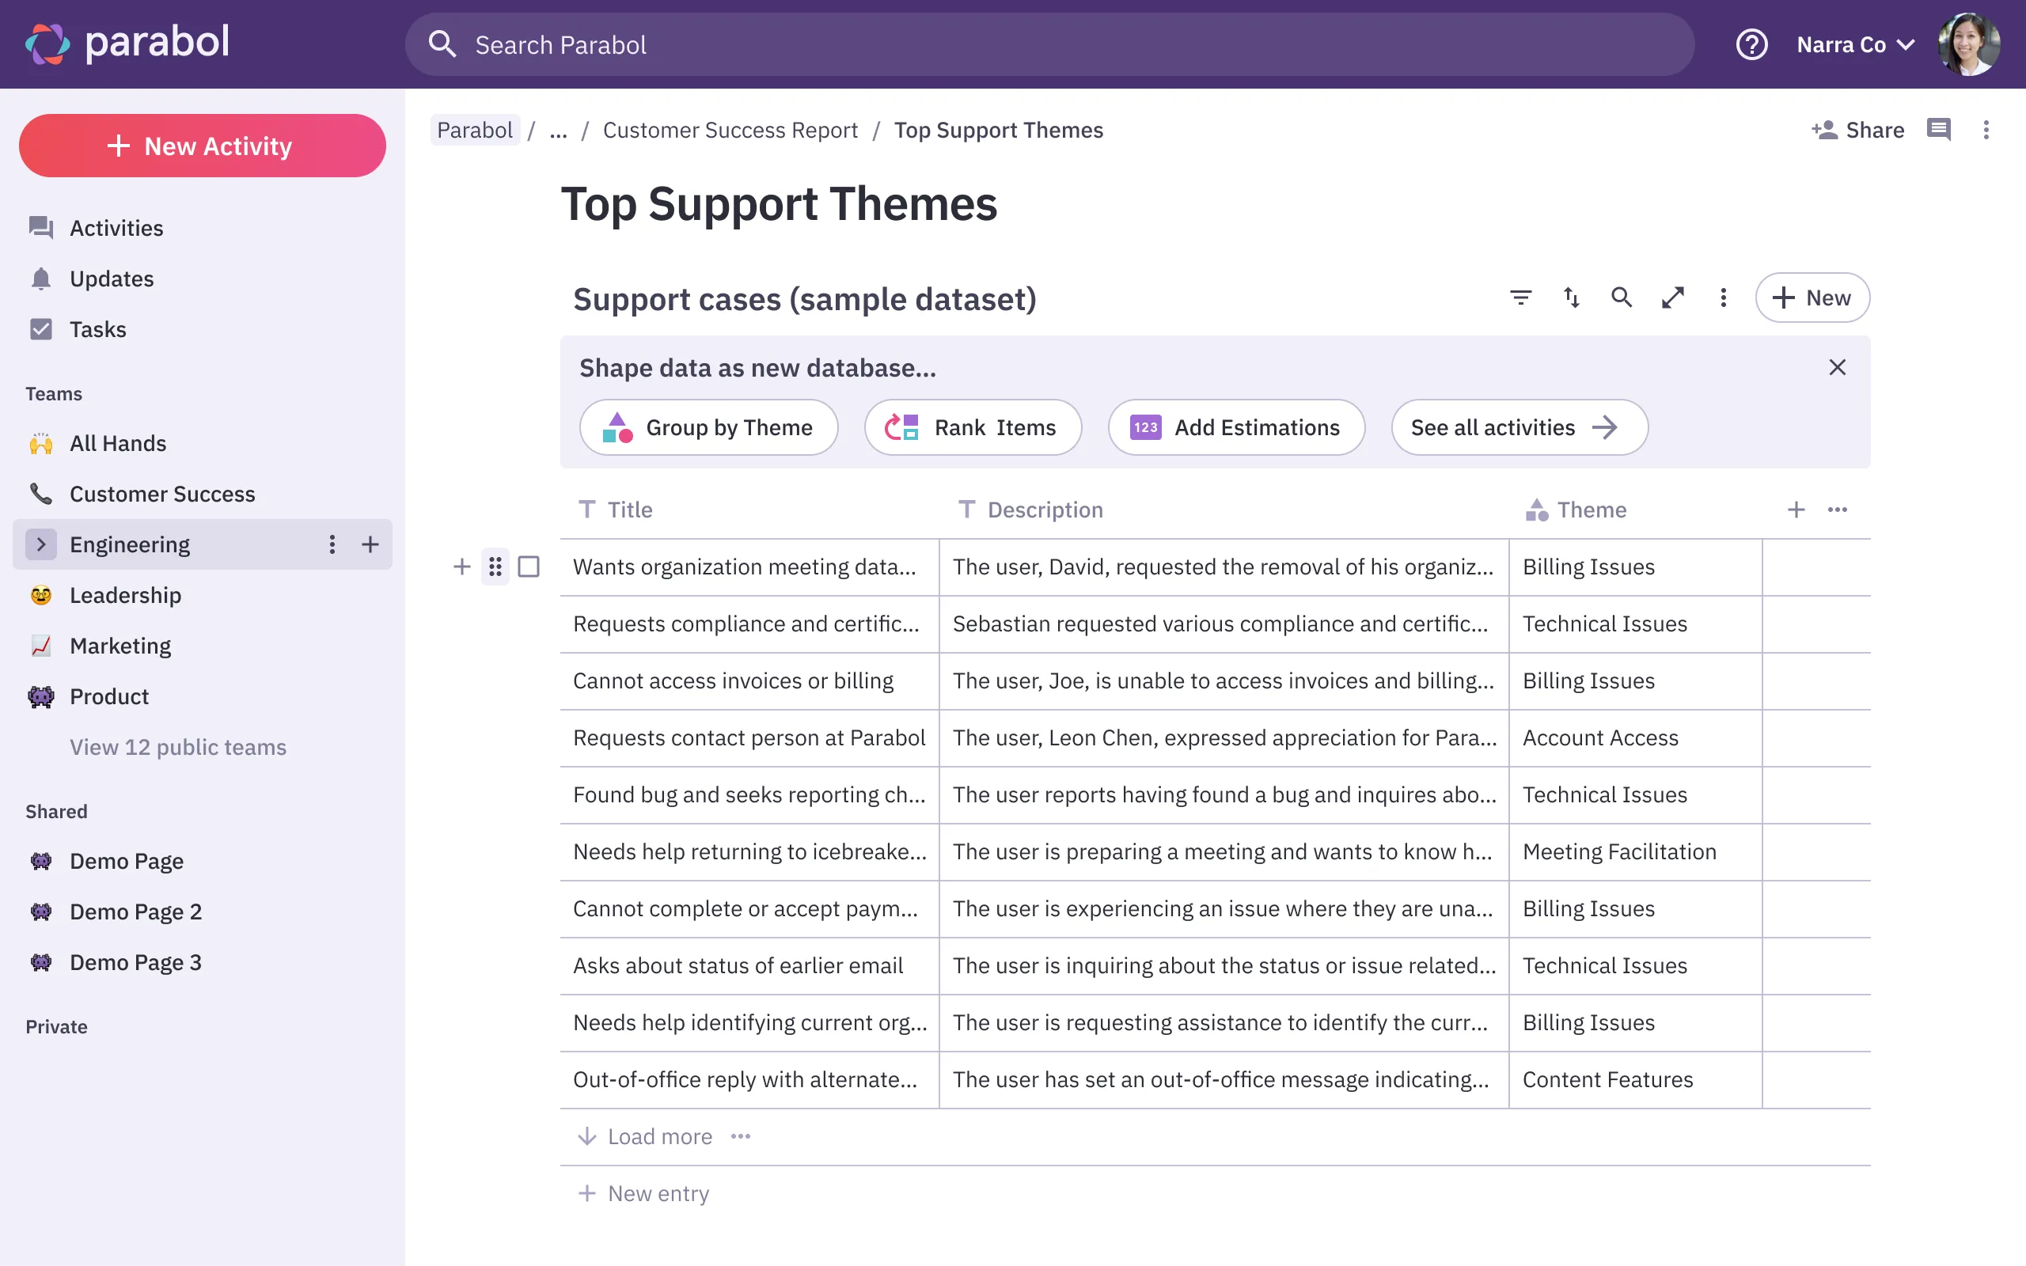The width and height of the screenshot is (2026, 1266).
Task: Select the Meeting Facilitation theme cell
Action: (x=1635, y=851)
